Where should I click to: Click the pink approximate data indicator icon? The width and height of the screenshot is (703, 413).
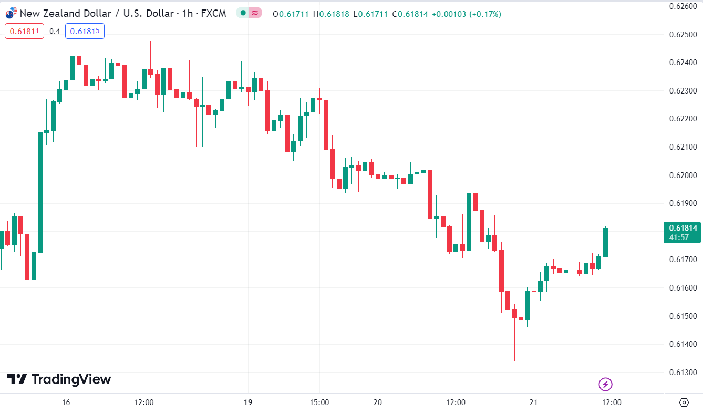pyautogui.click(x=255, y=13)
